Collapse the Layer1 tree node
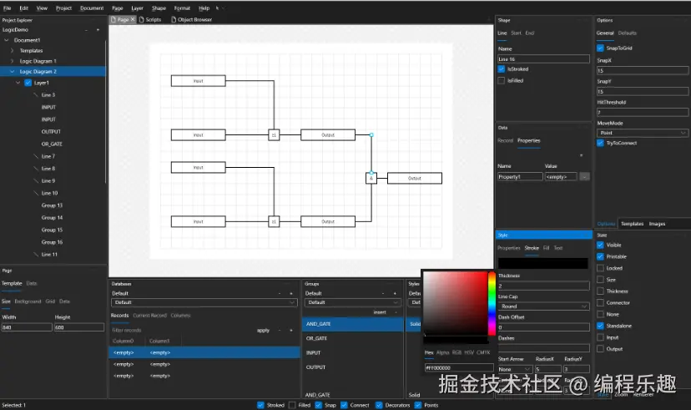Viewport: 691px width, 410px height. click(x=18, y=83)
